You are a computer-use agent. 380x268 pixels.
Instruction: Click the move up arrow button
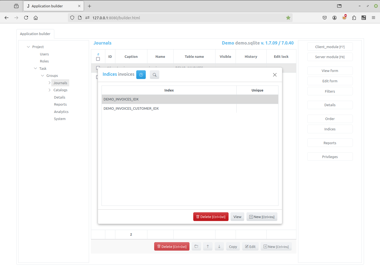[208, 247]
